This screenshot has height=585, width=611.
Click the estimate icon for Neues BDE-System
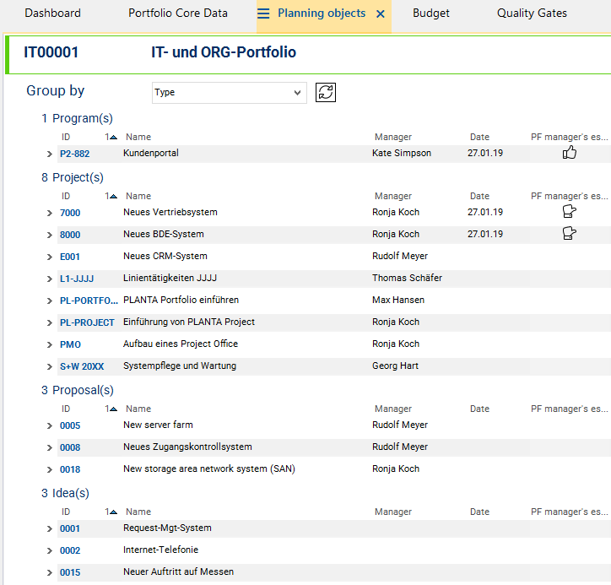click(x=570, y=233)
